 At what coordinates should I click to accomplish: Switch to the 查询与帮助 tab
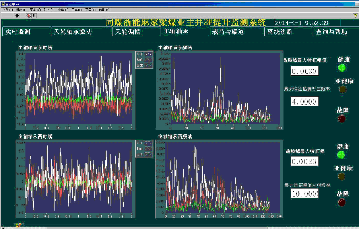pyautogui.click(x=335, y=32)
